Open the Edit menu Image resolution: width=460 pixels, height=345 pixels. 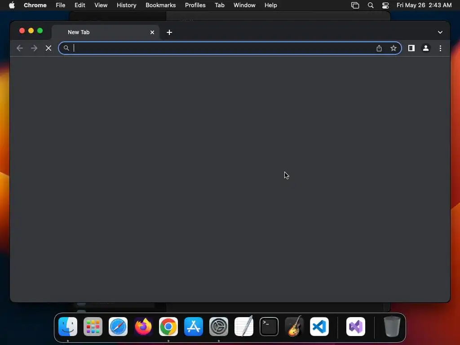[80, 5]
